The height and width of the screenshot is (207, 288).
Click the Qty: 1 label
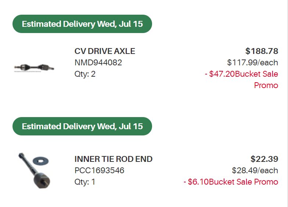tap(85, 182)
